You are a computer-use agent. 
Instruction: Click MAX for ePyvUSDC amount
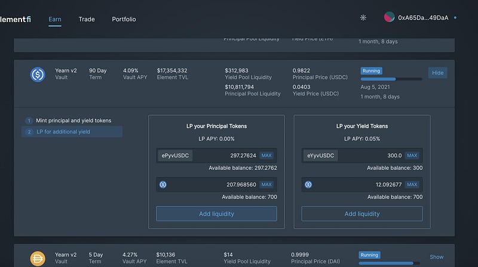point(266,156)
